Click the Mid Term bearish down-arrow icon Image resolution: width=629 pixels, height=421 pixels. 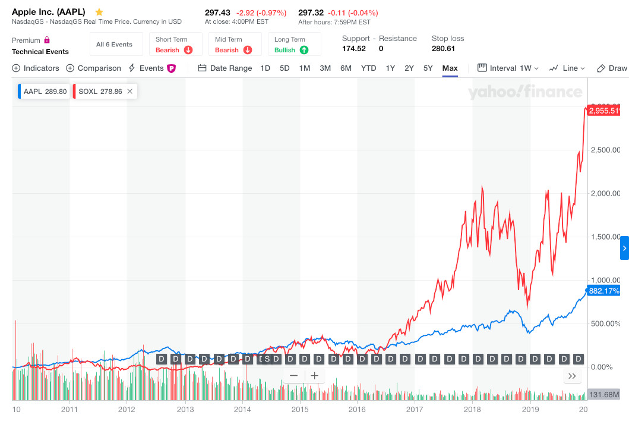pos(248,50)
